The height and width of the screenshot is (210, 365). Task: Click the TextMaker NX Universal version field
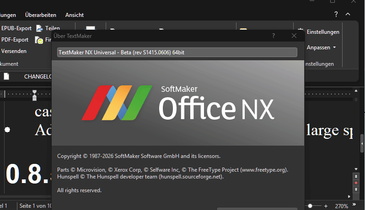tap(177, 52)
